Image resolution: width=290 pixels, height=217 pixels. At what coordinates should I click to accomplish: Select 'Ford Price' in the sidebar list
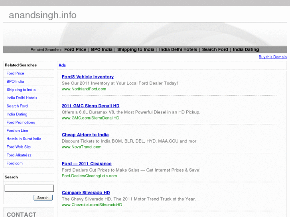[x=15, y=73]
